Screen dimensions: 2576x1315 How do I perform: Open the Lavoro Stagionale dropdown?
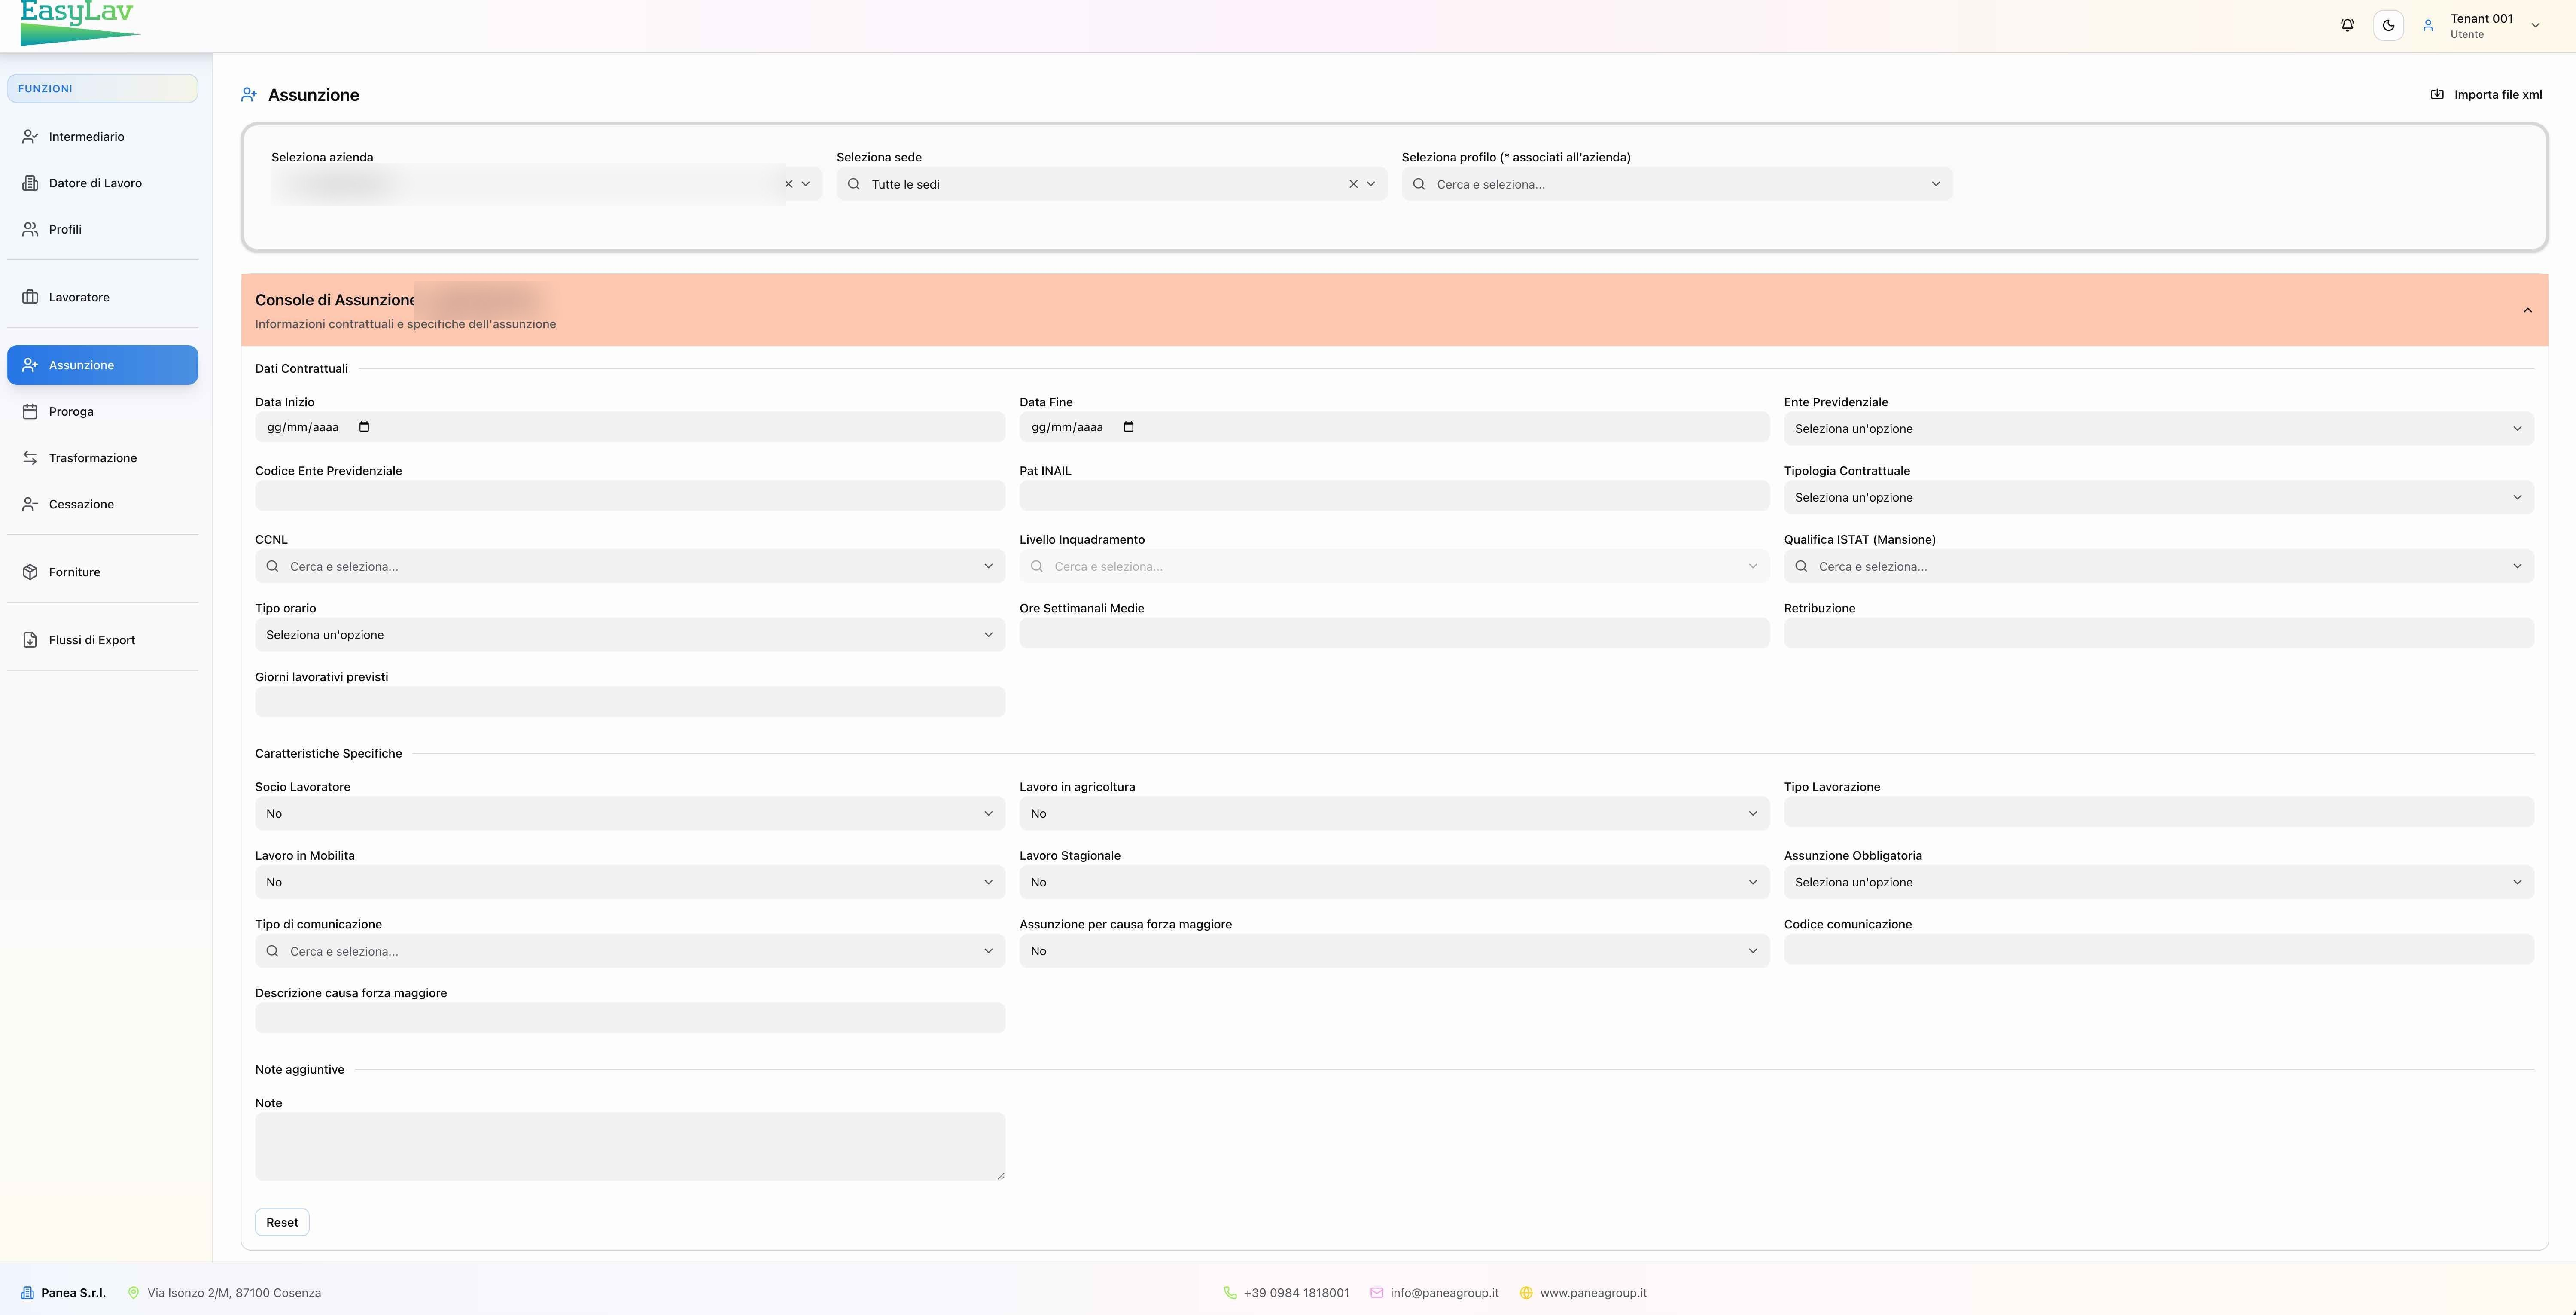point(1394,882)
